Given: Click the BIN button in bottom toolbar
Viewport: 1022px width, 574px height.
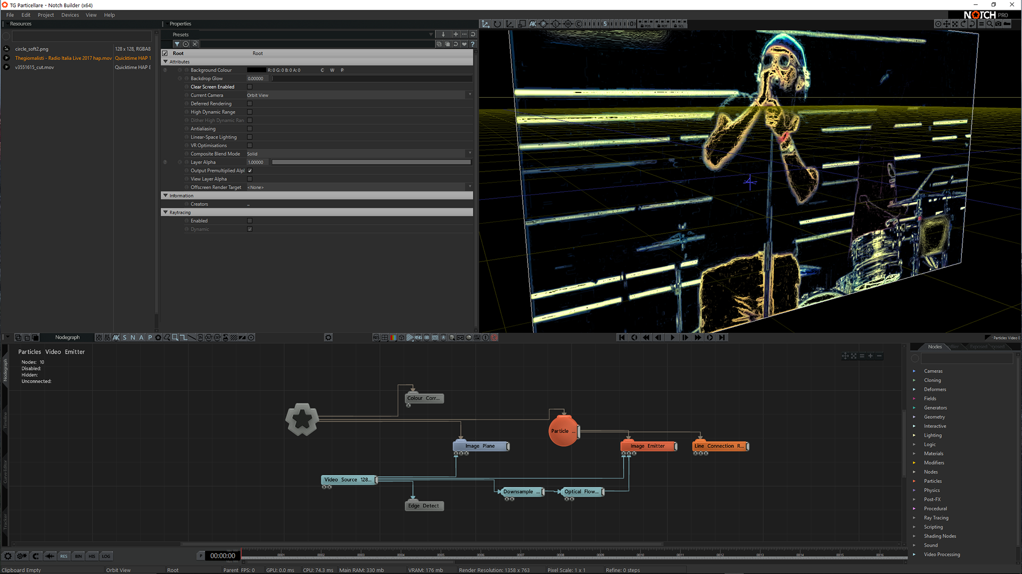Looking at the screenshot, I should (x=78, y=556).
